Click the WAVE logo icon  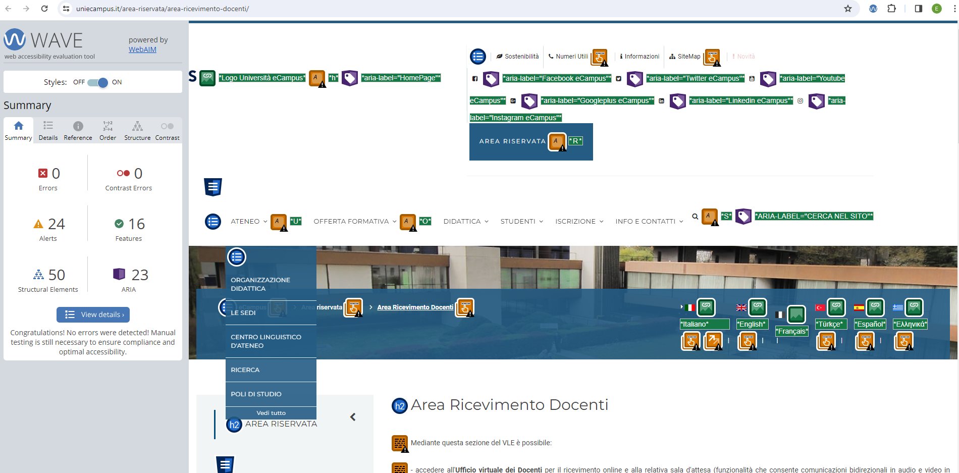pos(15,39)
